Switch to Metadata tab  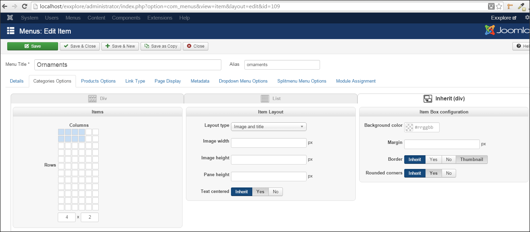[200, 81]
